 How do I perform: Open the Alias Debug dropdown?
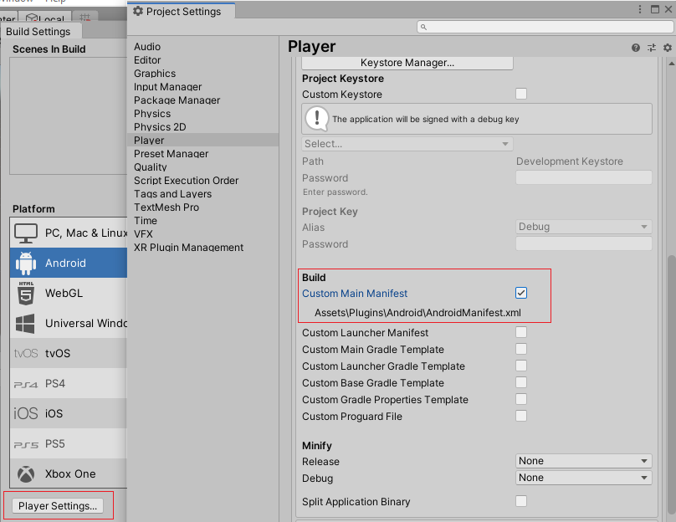583,227
